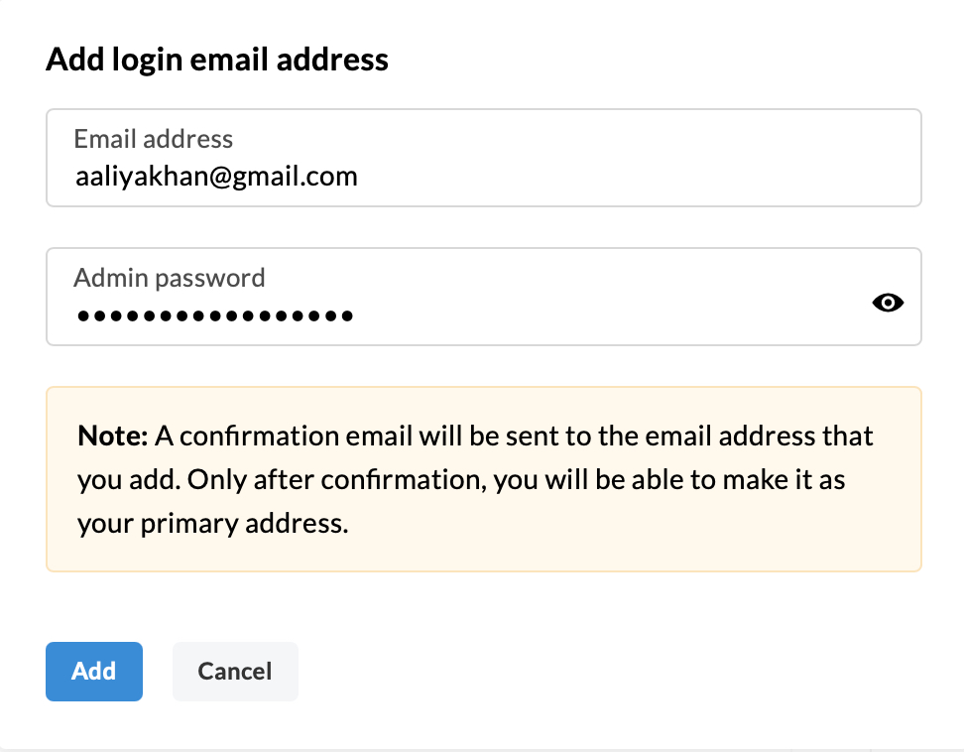Click the masked password dots
964x752 pixels.
[x=215, y=316]
